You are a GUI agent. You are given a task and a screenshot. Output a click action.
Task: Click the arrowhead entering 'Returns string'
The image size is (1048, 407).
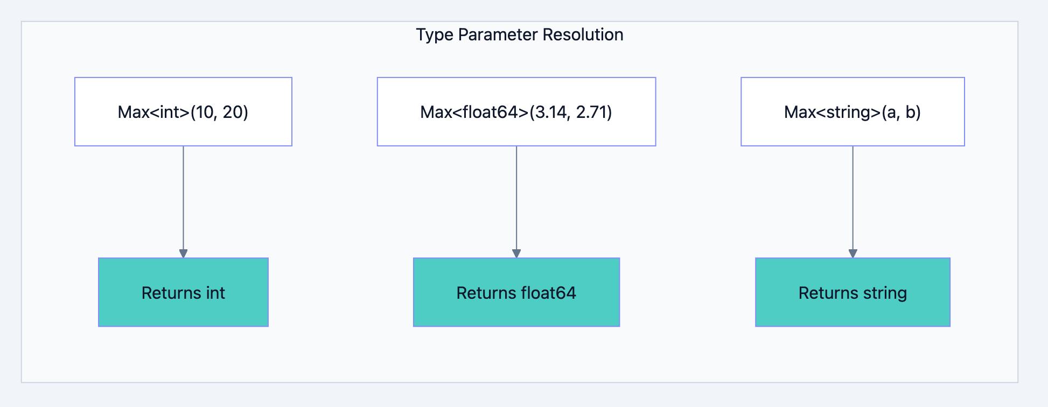click(x=853, y=254)
